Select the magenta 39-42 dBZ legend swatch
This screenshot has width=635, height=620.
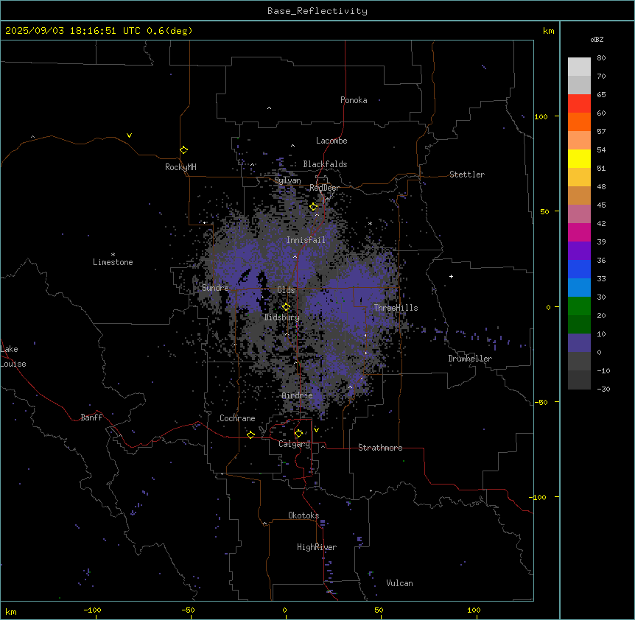click(579, 232)
